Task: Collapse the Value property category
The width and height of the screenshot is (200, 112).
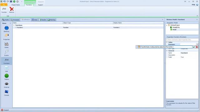Action: (167, 42)
